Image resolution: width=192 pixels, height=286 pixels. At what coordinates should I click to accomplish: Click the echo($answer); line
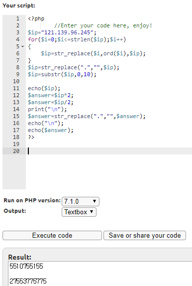pos(50,130)
